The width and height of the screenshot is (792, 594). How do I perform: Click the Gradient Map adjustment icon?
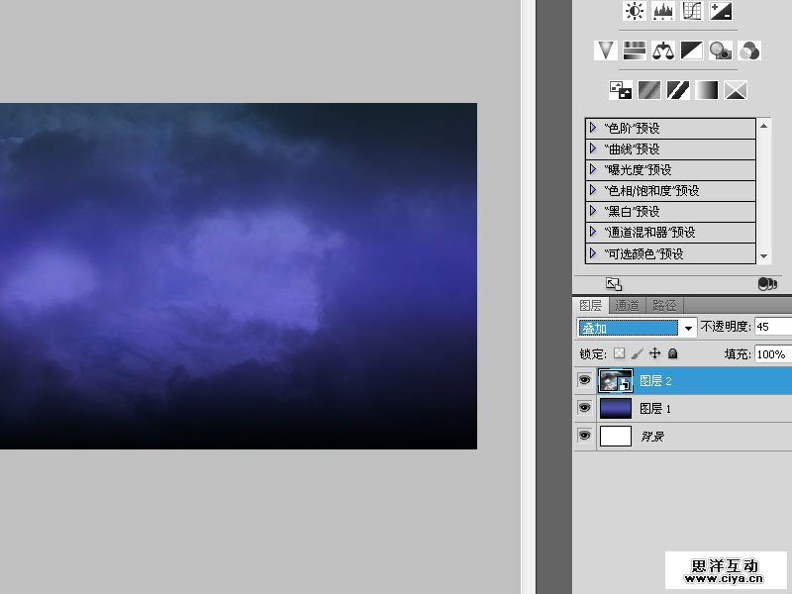[706, 90]
